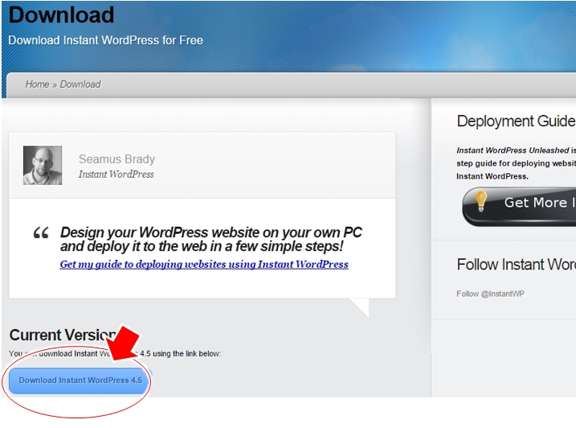Viewport: 576px width, 428px height.
Task: Open the Home breadcrumb link
Action: pos(37,84)
